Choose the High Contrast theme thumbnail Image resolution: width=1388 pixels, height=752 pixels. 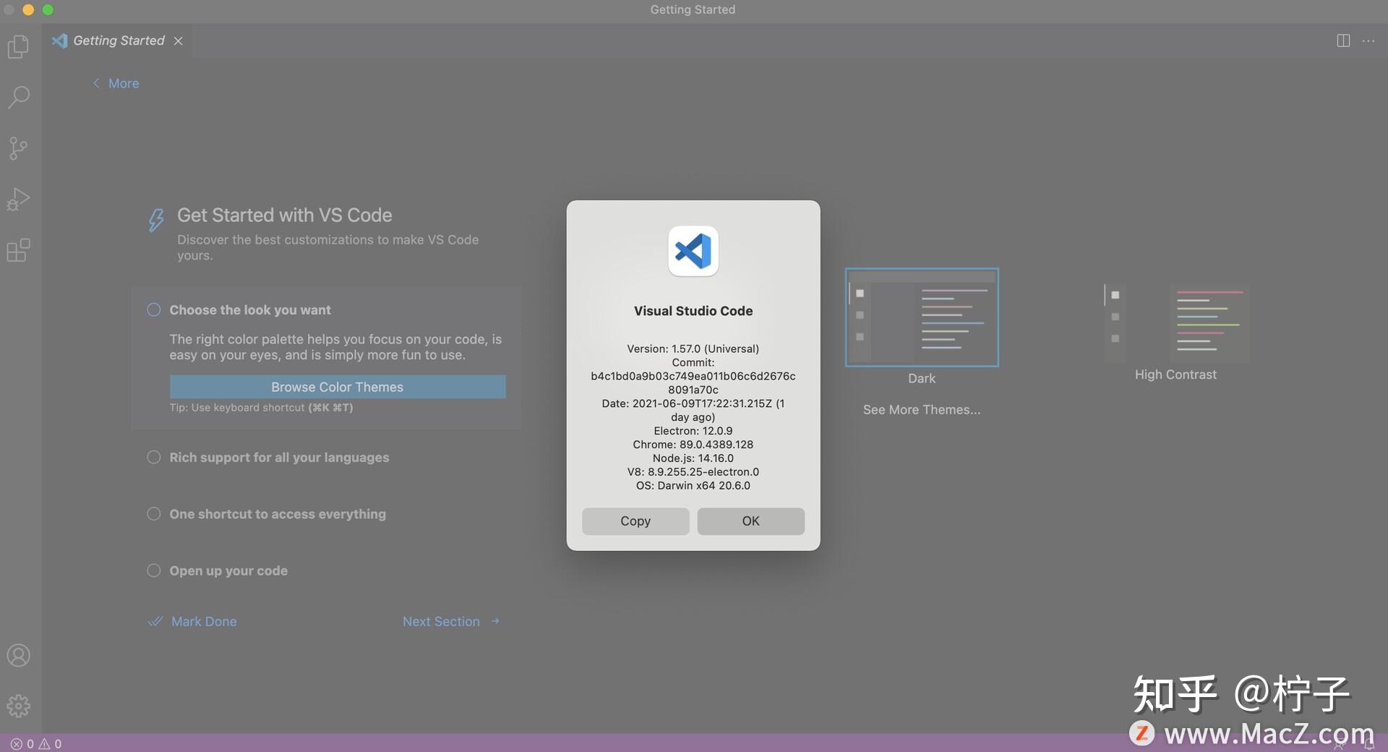click(x=1175, y=324)
